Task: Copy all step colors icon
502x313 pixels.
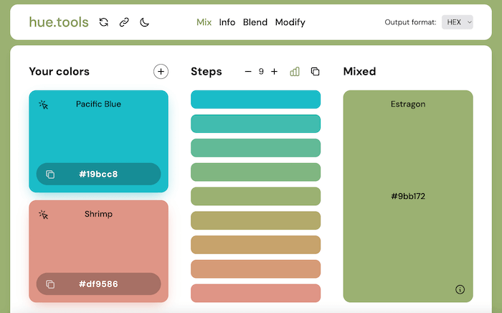Action: pos(315,71)
